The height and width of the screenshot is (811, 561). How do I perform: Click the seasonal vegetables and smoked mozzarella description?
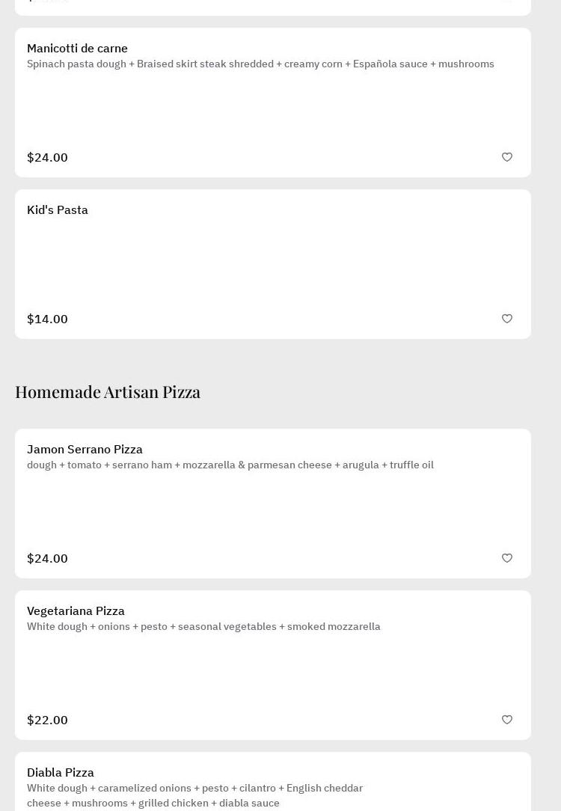(x=203, y=627)
